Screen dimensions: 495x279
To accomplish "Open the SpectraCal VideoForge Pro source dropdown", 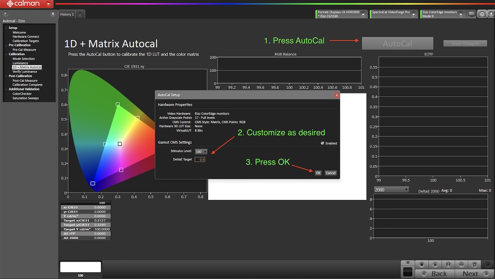I will coord(414,14).
